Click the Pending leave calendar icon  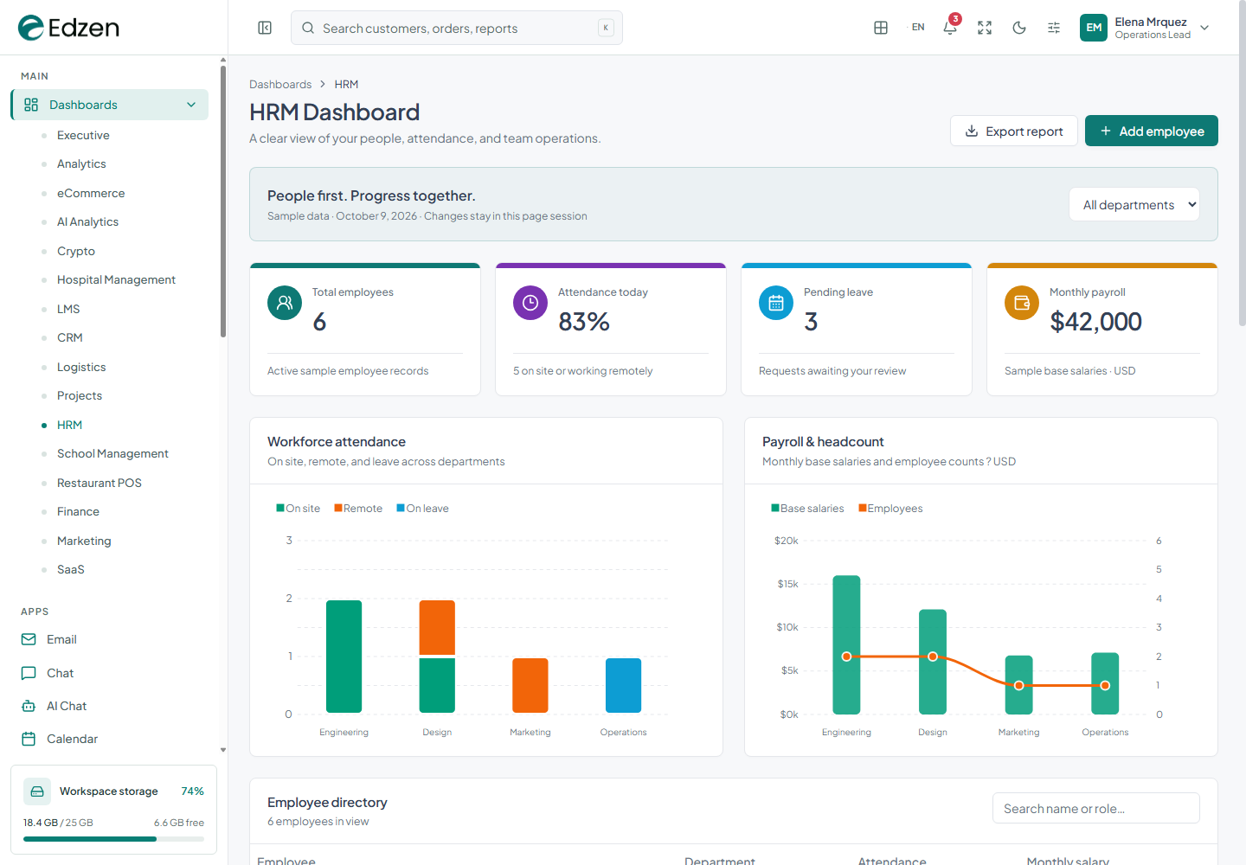tap(776, 303)
